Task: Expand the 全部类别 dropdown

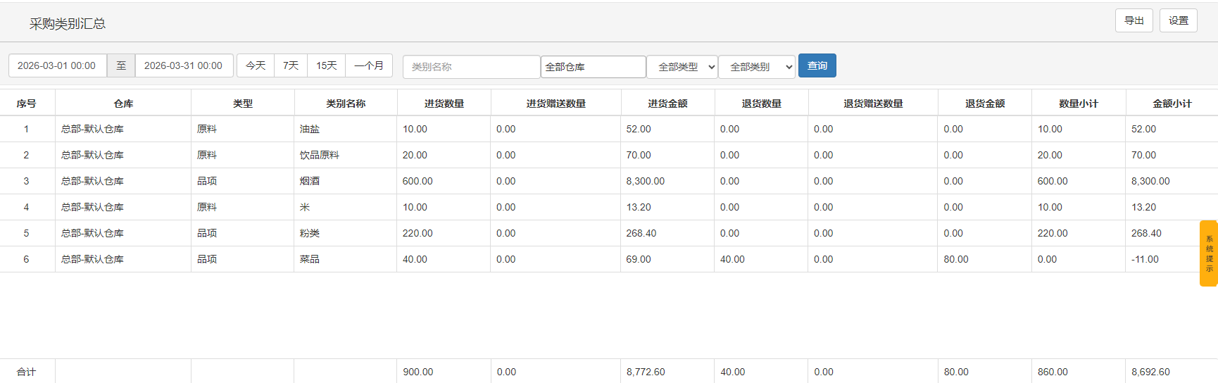Action: [x=757, y=67]
